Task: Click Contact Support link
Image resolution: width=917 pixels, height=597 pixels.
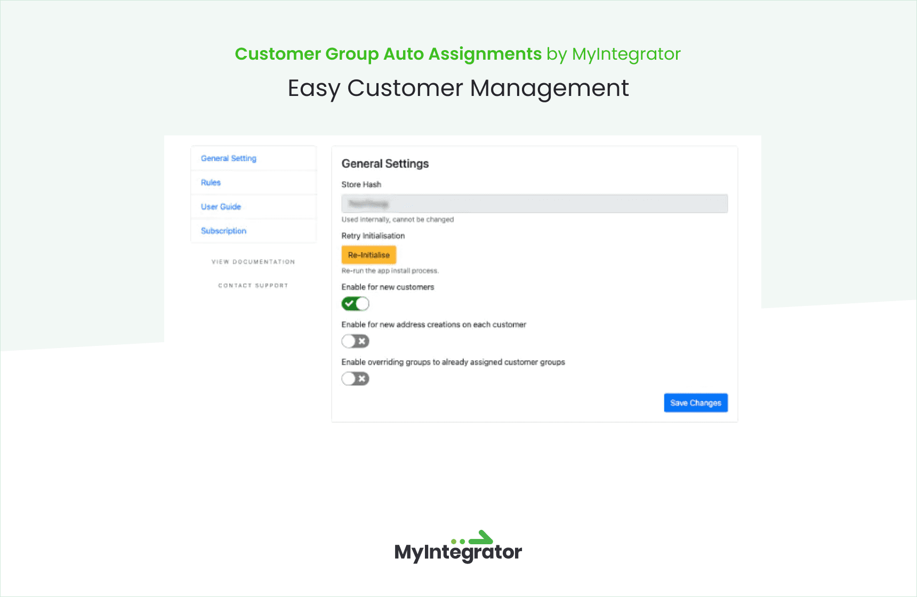Action: coord(253,286)
